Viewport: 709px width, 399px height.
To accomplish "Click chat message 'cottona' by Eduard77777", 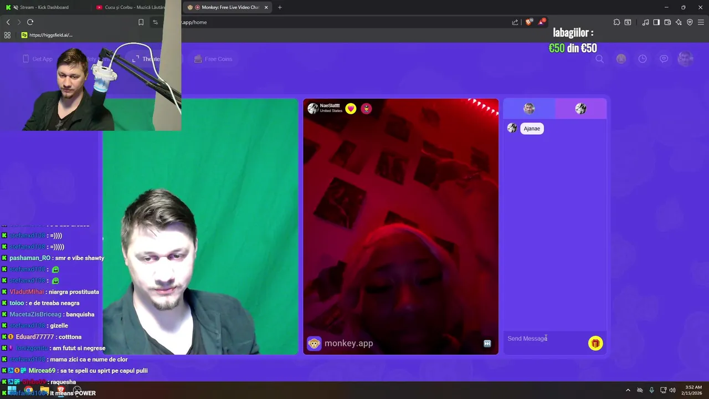I will pyautogui.click(x=70, y=337).
